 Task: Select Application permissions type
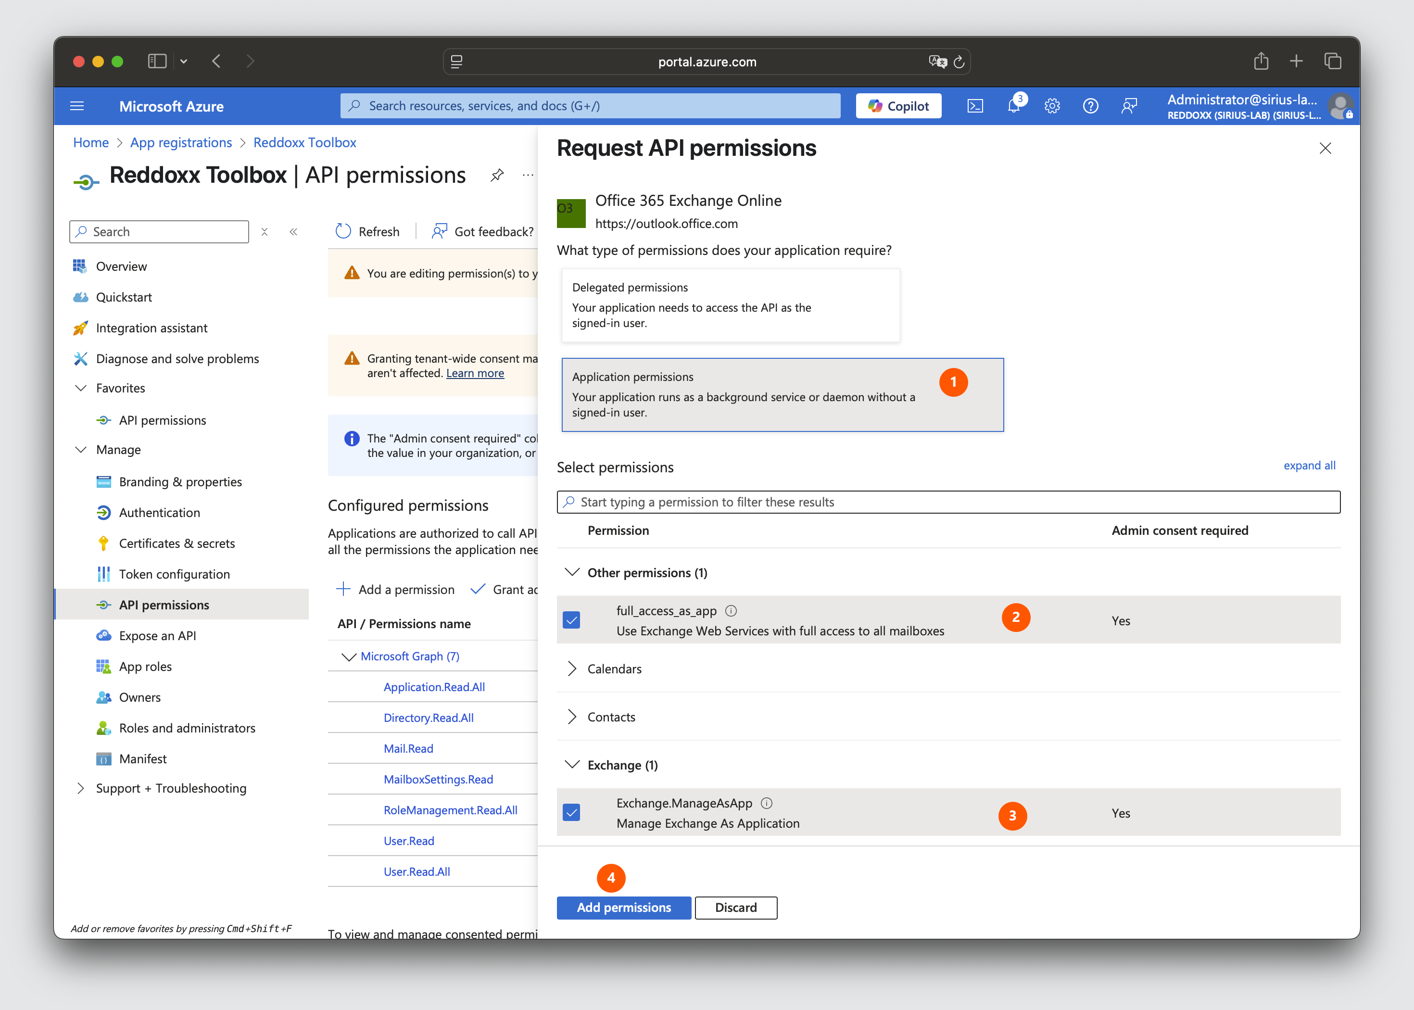click(782, 394)
